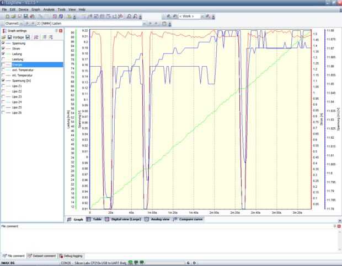Click the clipboard icon after dataset selector

[164, 24]
